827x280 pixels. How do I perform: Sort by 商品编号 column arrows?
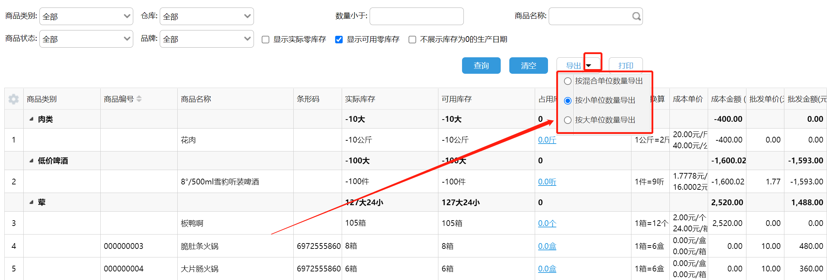(x=139, y=99)
